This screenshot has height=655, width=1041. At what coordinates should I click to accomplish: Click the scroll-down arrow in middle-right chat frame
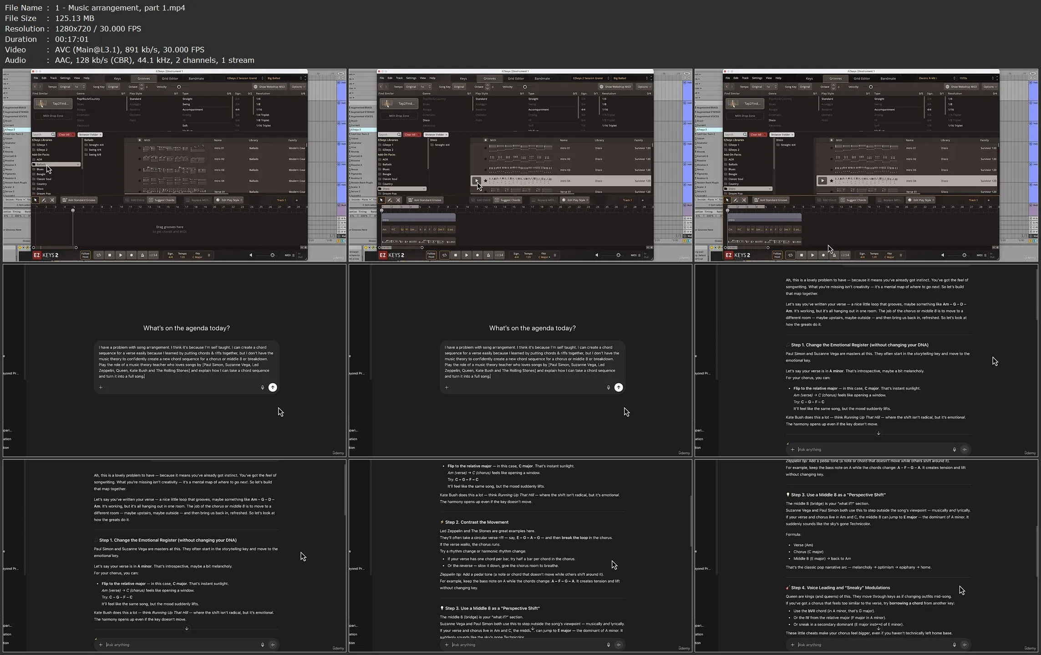point(879,433)
